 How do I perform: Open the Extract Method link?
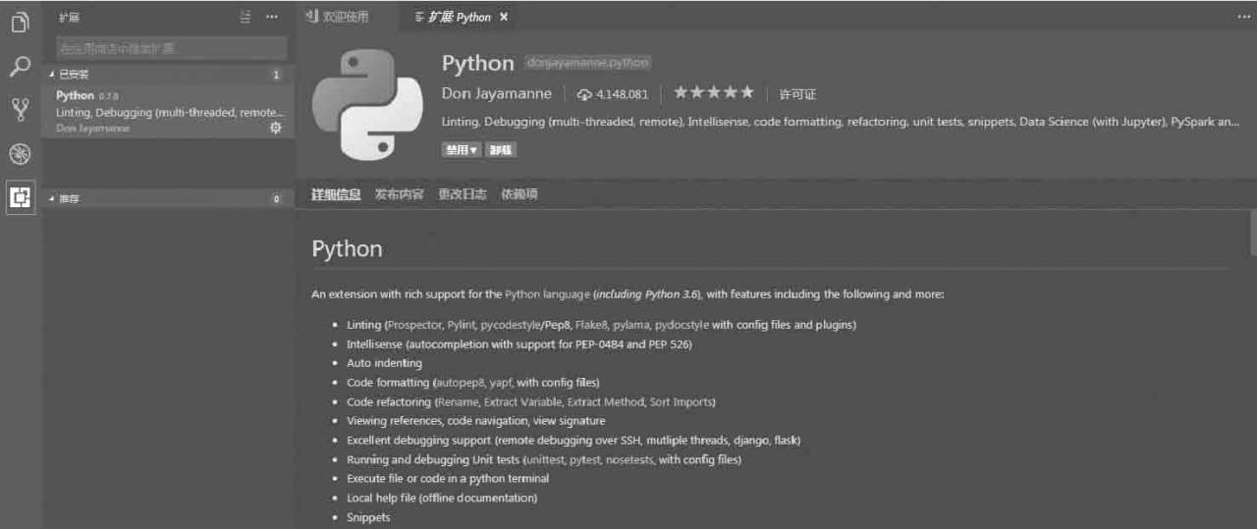tap(605, 402)
